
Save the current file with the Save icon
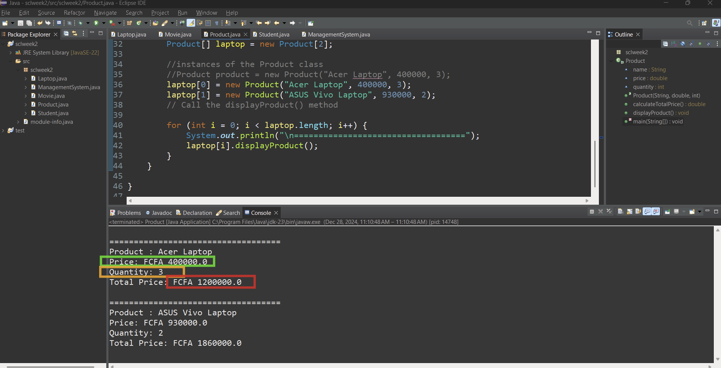20,23
